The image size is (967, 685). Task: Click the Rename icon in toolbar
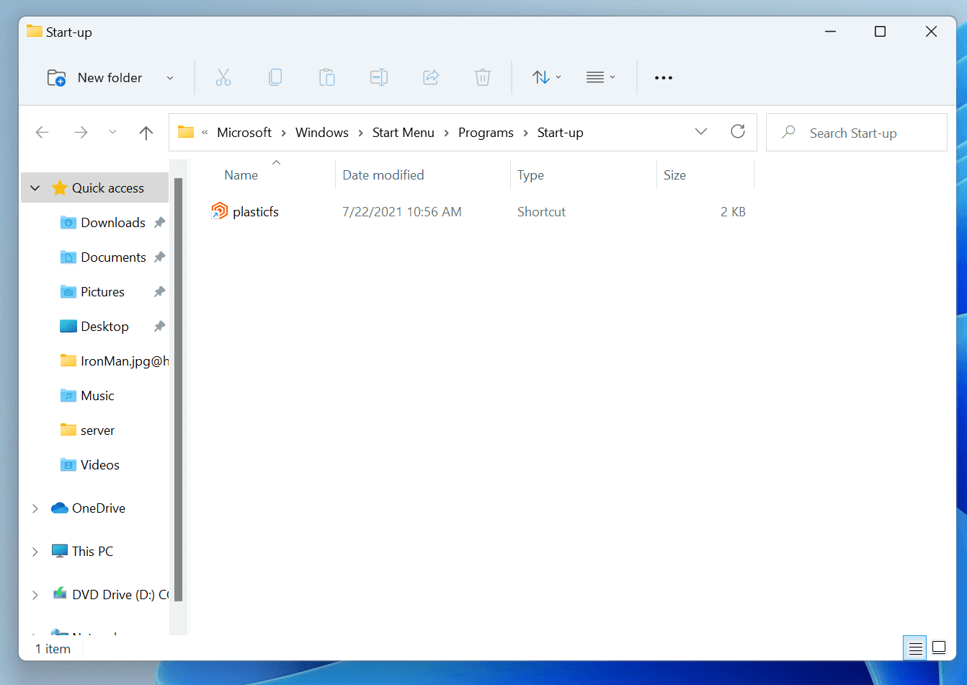[x=379, y=77]
